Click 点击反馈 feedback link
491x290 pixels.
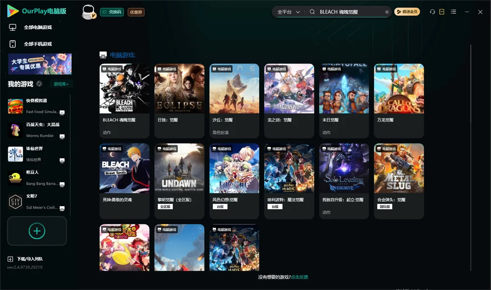[x=300, y=277]
